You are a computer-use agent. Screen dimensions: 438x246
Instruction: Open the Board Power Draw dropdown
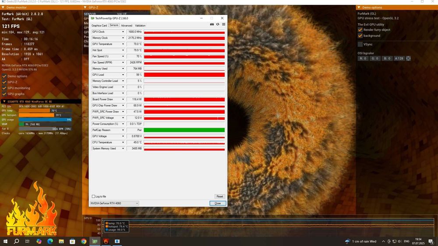[x=123, y=99]
